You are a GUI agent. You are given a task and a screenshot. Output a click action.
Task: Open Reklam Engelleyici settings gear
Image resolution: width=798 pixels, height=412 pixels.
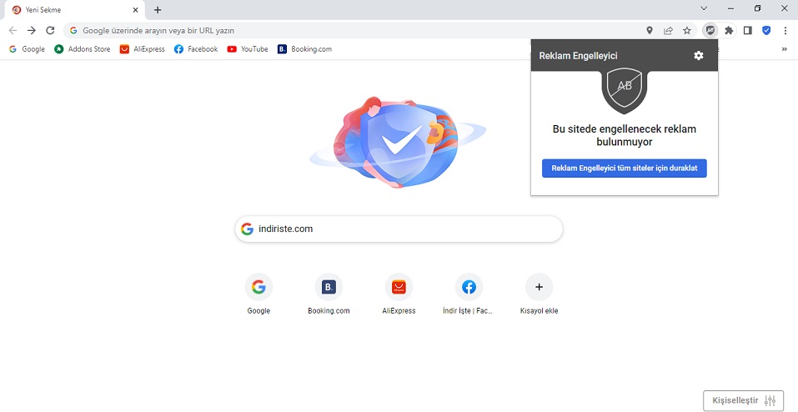point(699,56)
